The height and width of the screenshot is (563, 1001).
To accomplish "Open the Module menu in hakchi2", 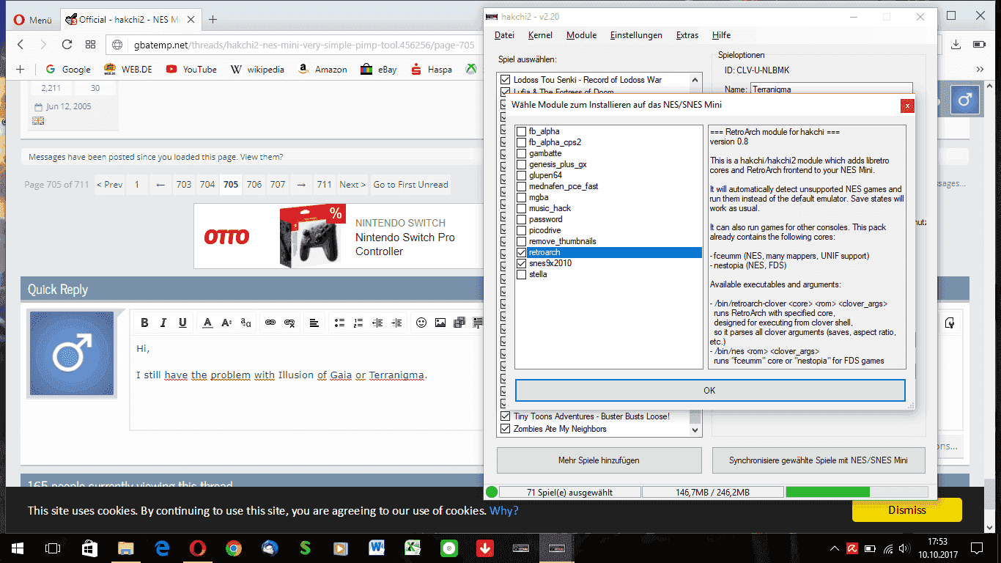I will [x=582, y=35].
